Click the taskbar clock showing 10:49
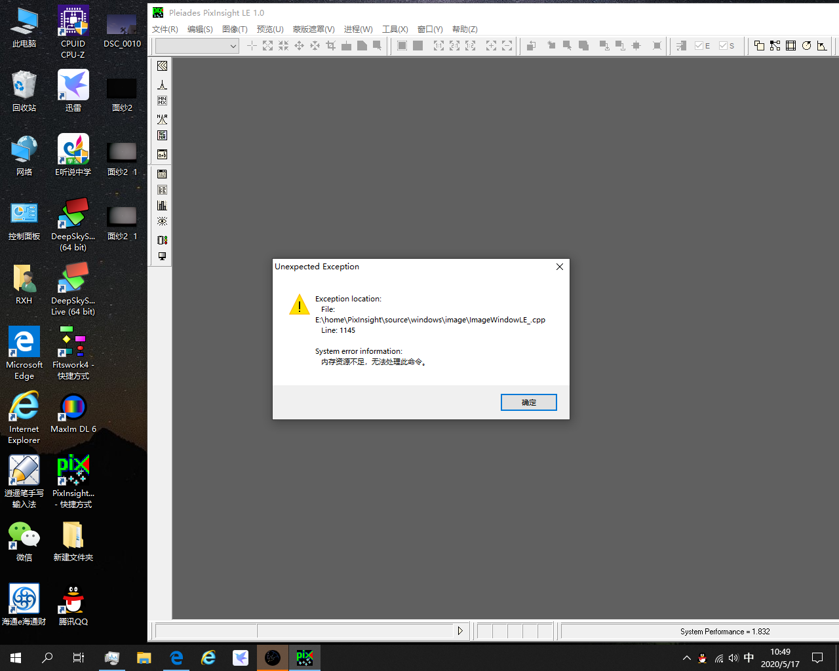 (x=780, y=658)
